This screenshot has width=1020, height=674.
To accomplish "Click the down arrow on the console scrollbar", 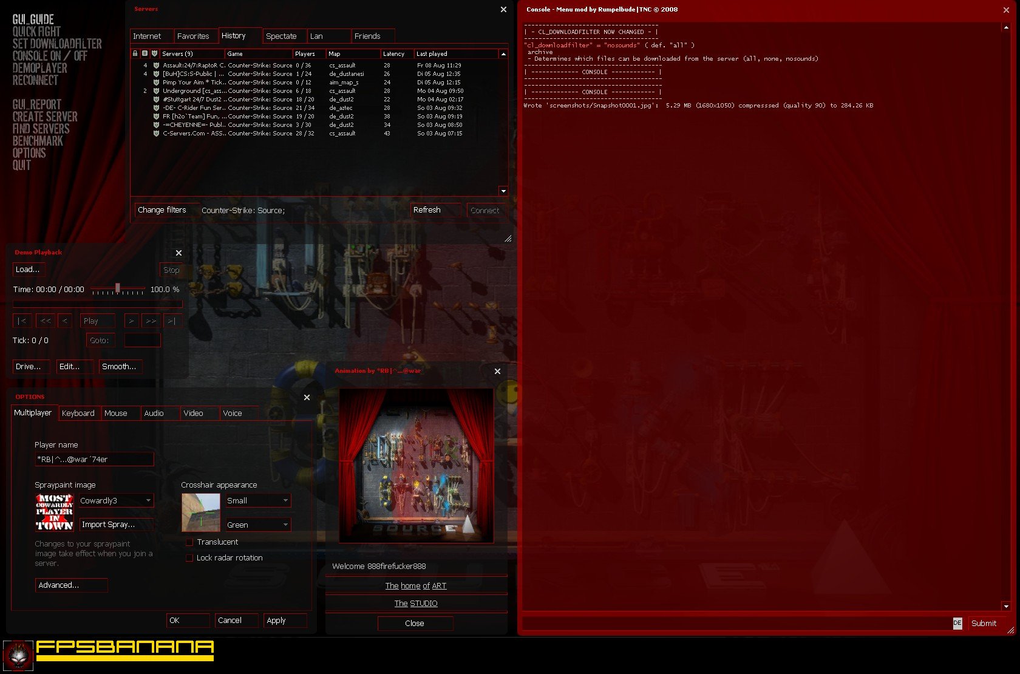I will coord(1005,605).
